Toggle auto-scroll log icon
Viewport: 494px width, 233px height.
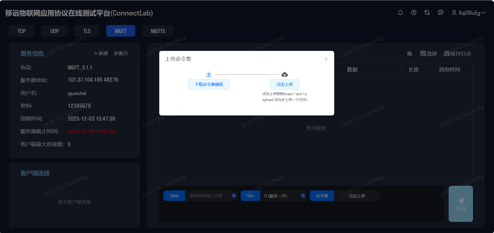pyautogui.click(x=410, y=53)
